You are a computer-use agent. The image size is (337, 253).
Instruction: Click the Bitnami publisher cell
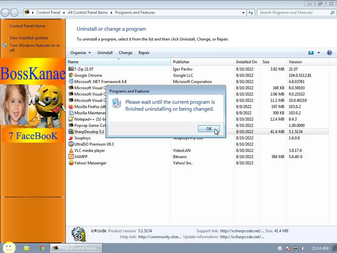(x=180, y=156)
